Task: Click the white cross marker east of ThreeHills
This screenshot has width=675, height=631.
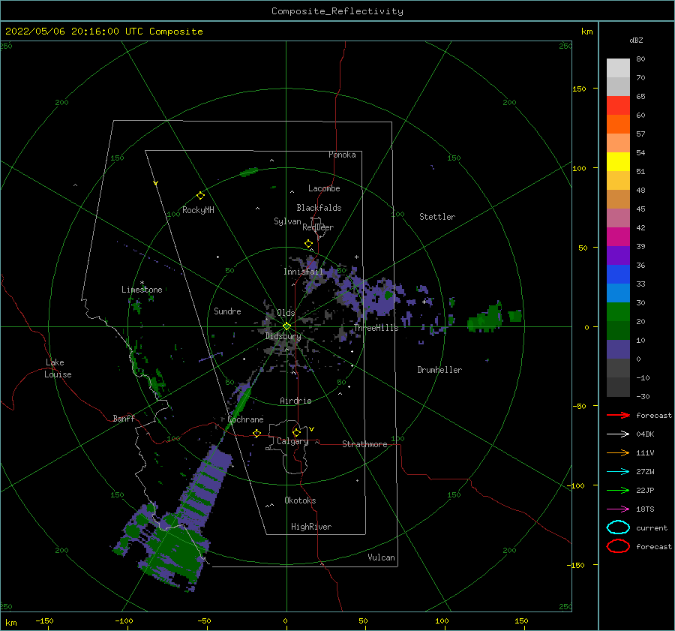Action: point(424,302)
